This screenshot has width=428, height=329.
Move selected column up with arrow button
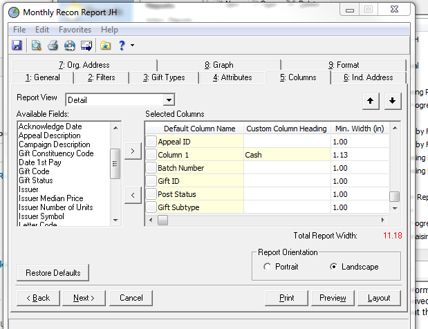tap(371, 101)
